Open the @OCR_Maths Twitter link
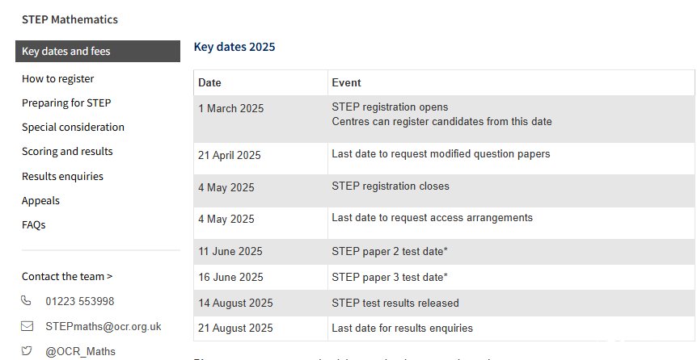 coord(80,352)
